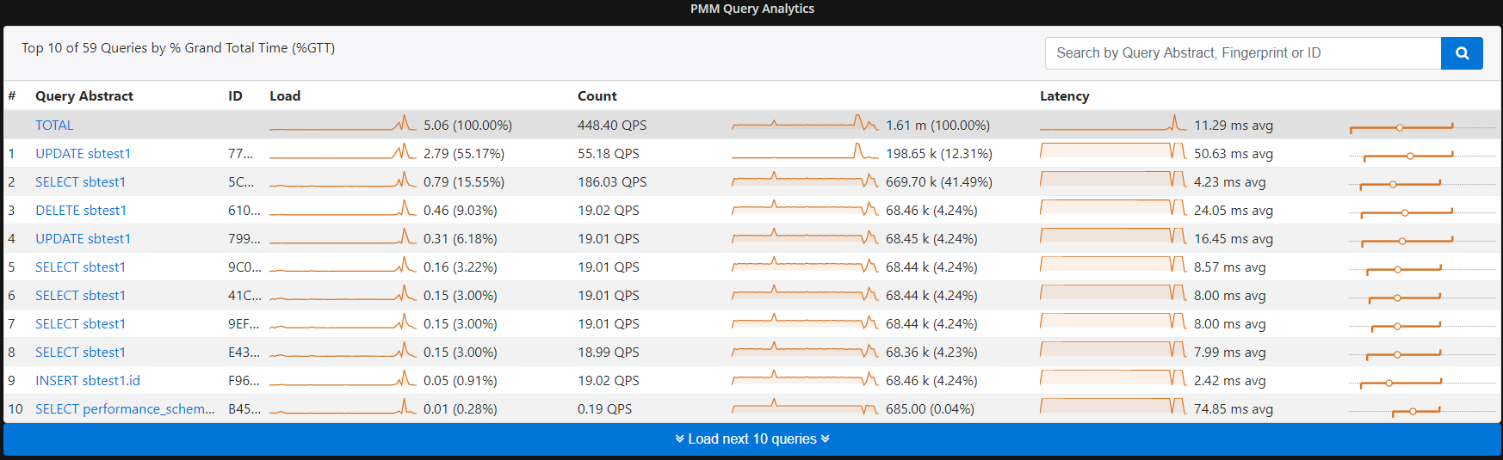Viewport: 1503px width, 460px height.
Task: Click the blue magnifier search button
Action: point(1461,53)
